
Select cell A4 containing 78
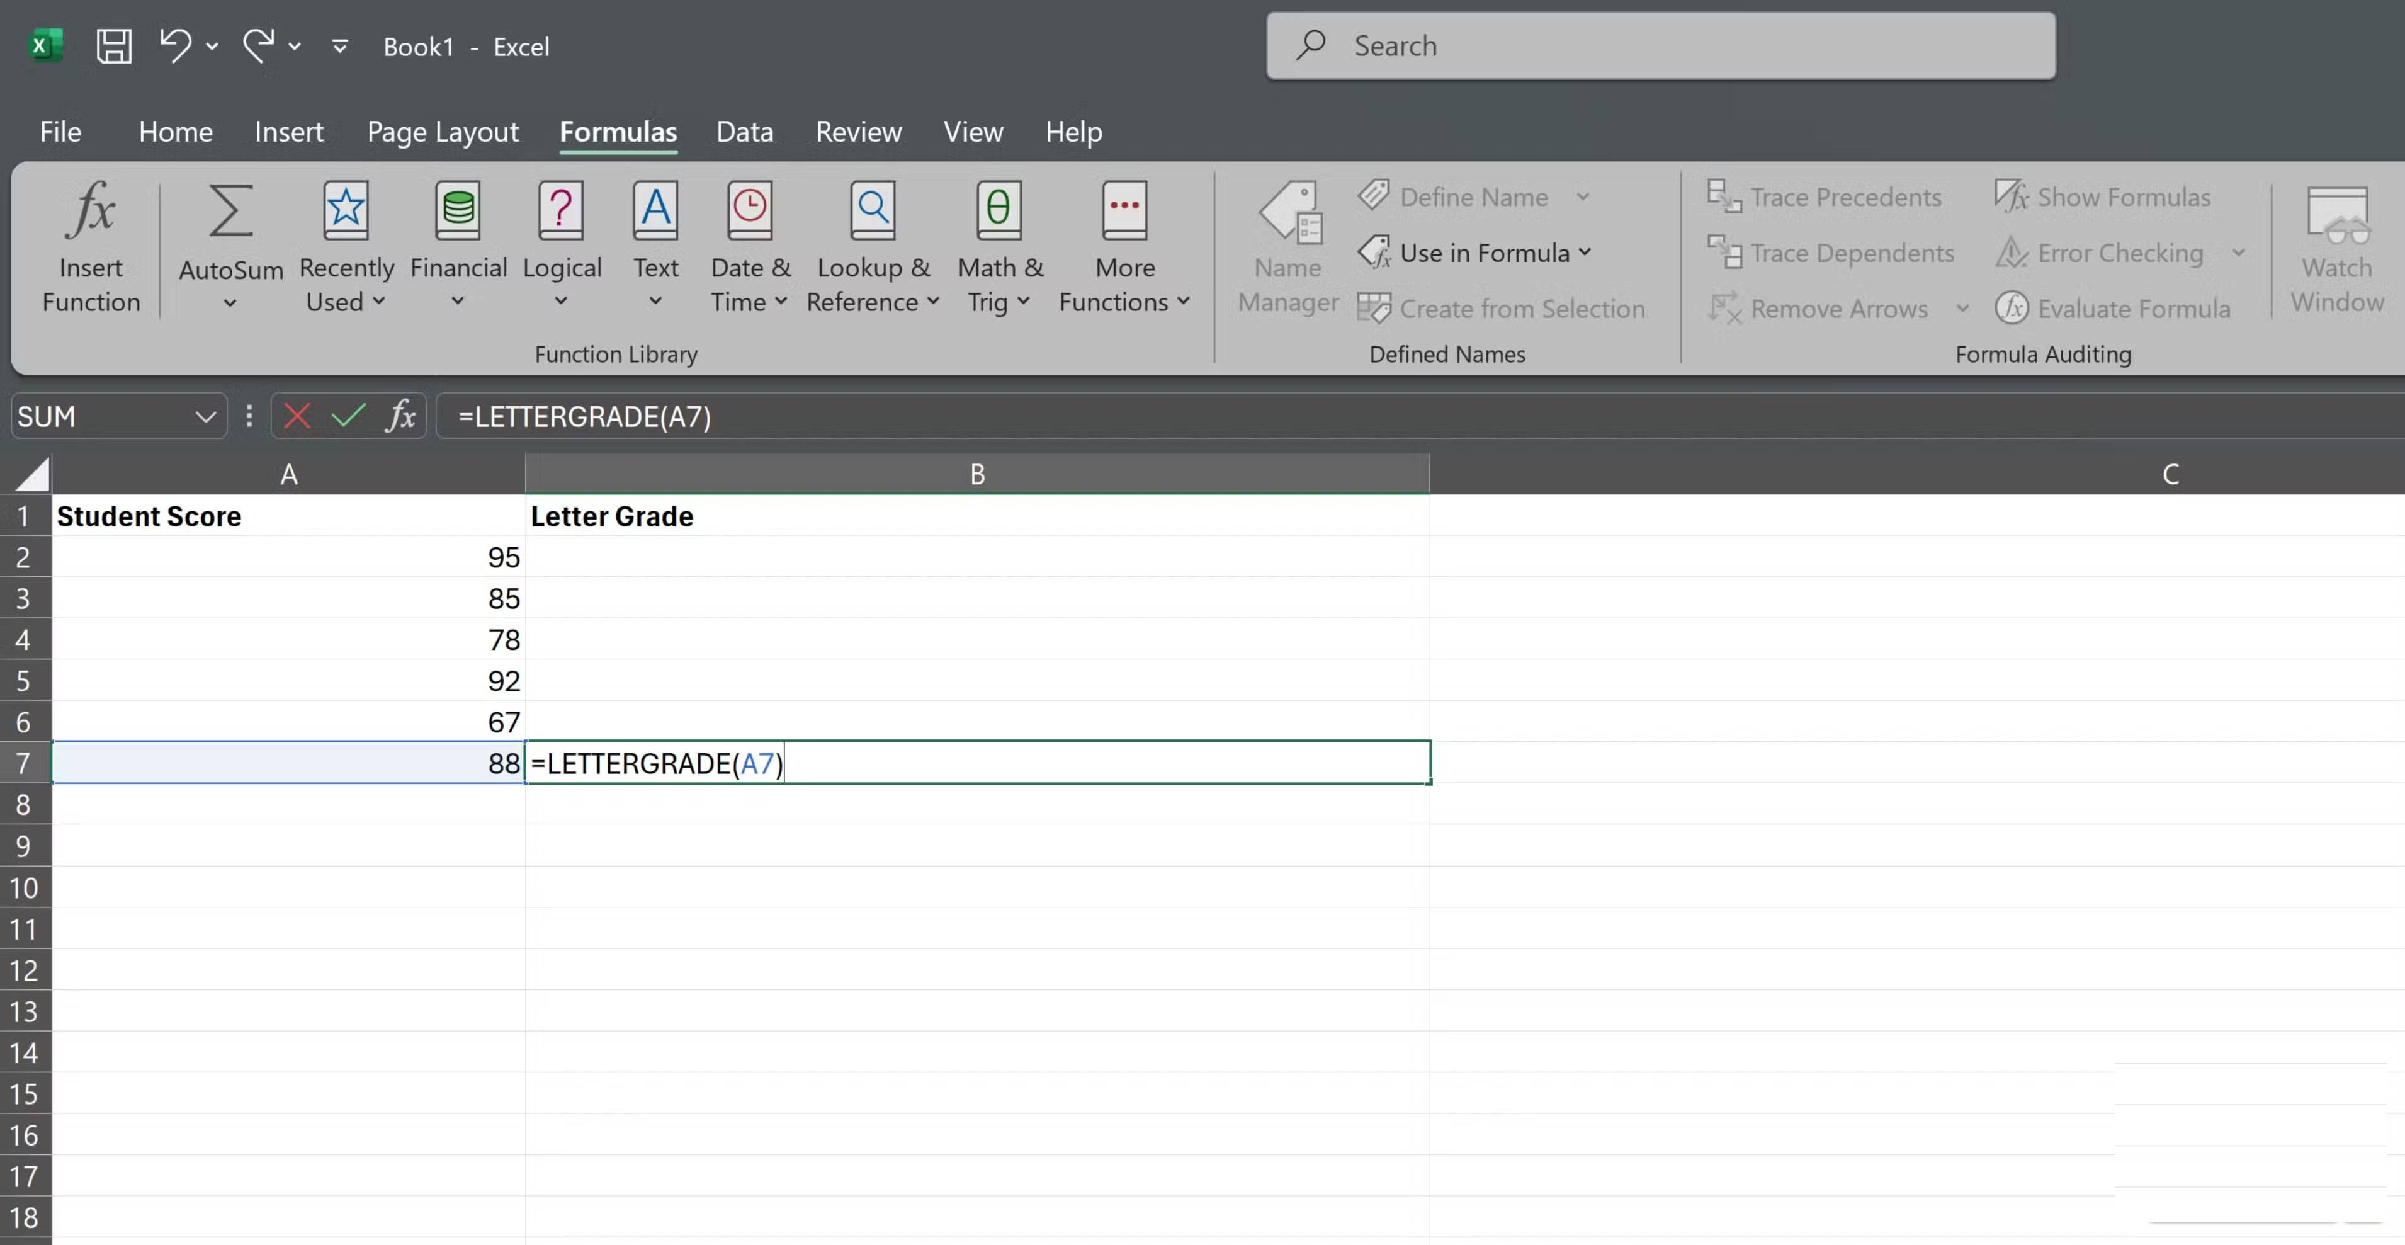tap(290, 639)
